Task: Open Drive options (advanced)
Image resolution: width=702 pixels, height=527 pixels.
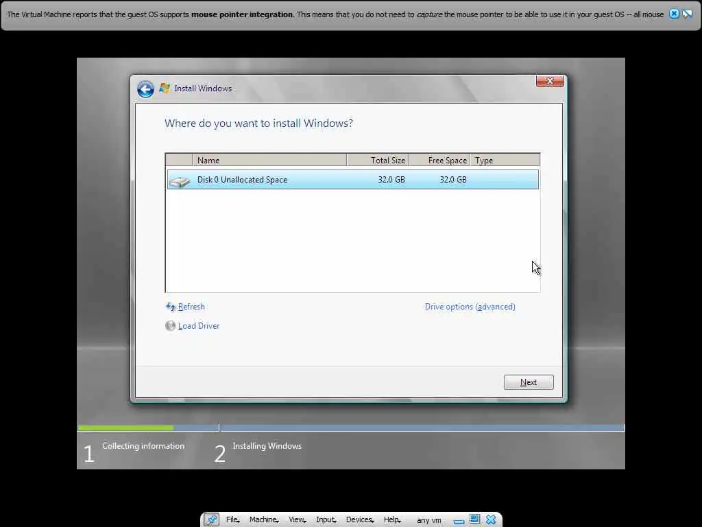Action: coord(470,307)
